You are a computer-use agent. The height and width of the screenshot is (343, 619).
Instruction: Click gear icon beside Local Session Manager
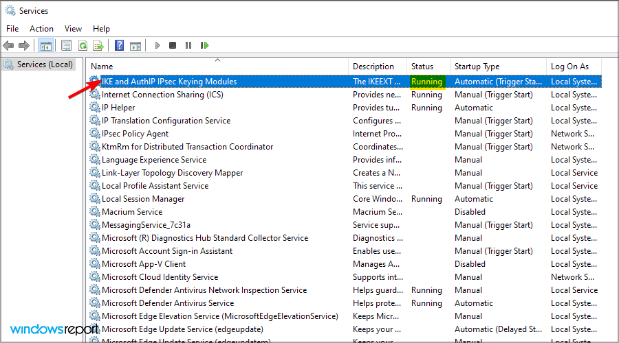click(x=95, y=198)
